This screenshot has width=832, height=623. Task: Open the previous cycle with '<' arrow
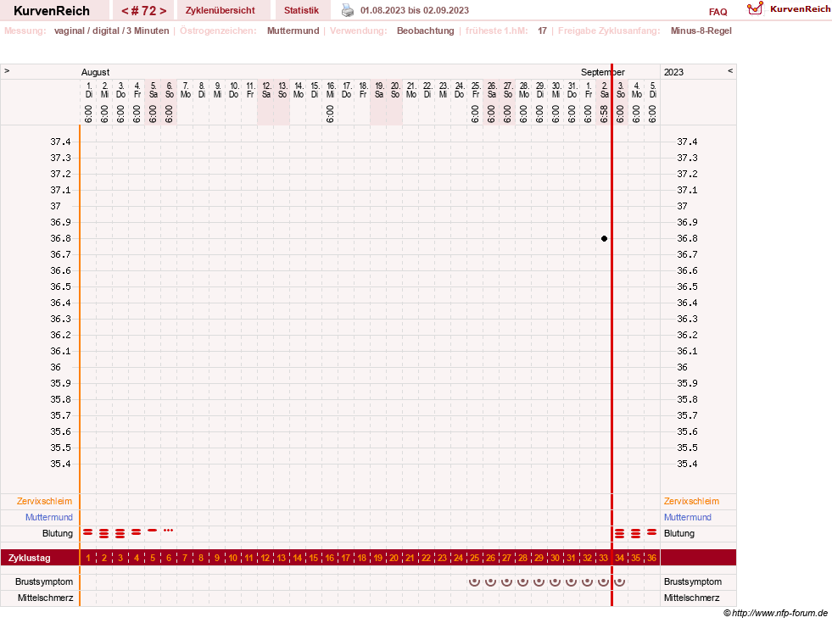pos(126,11)
